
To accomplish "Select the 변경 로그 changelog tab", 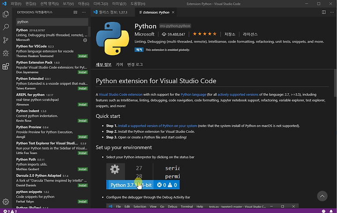I will (x=135, y=64).
